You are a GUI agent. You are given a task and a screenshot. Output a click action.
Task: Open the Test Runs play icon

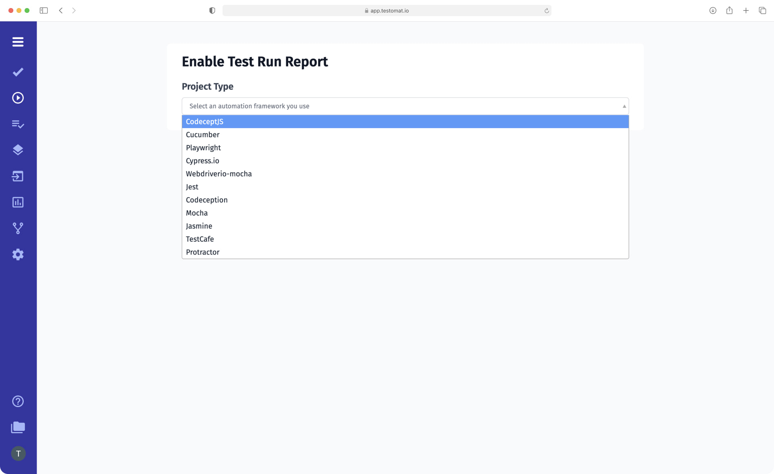(18, 98)
